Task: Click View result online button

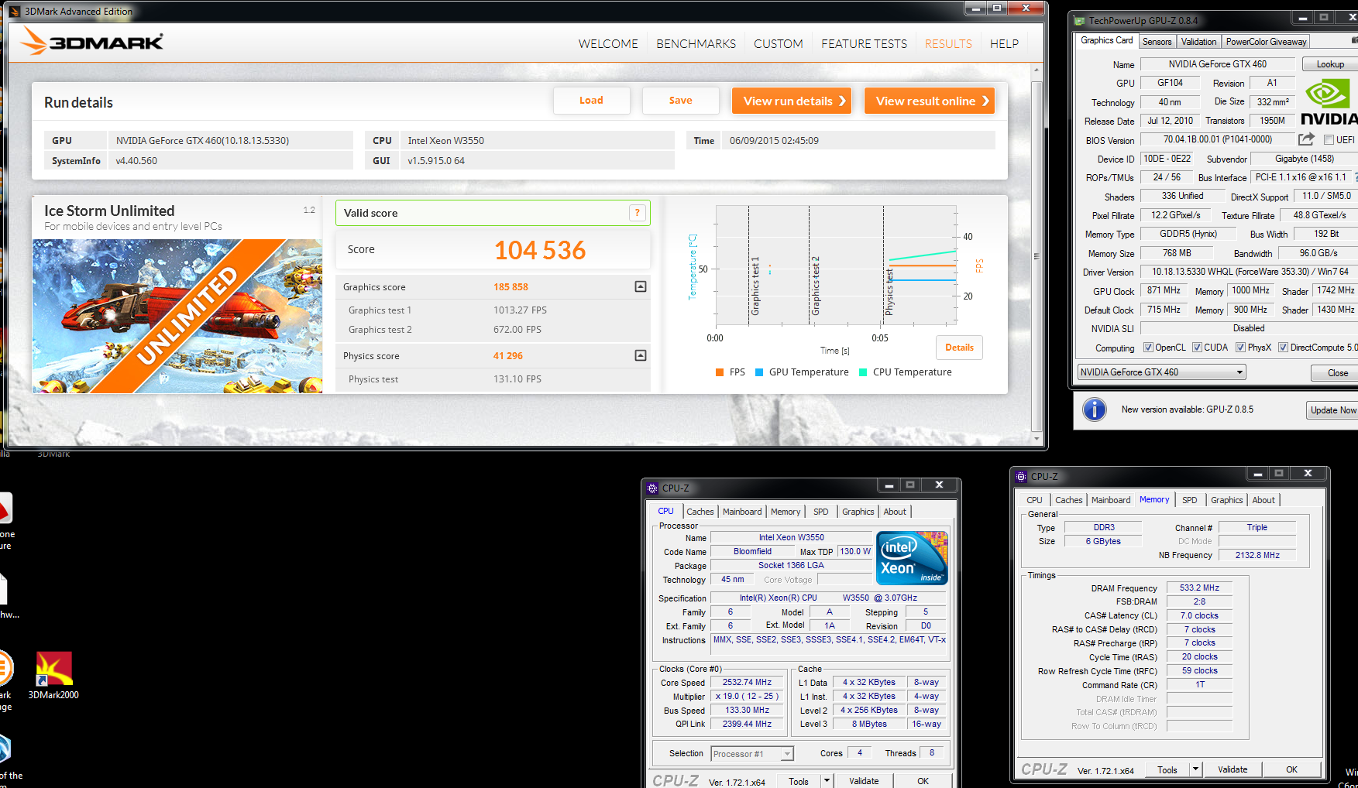Action: tap(929, 101)
